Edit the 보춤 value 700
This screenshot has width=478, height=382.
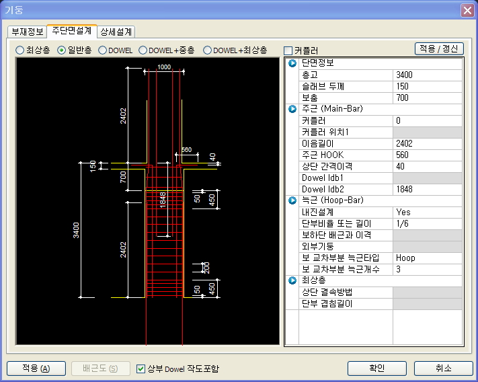click(428, 98)
